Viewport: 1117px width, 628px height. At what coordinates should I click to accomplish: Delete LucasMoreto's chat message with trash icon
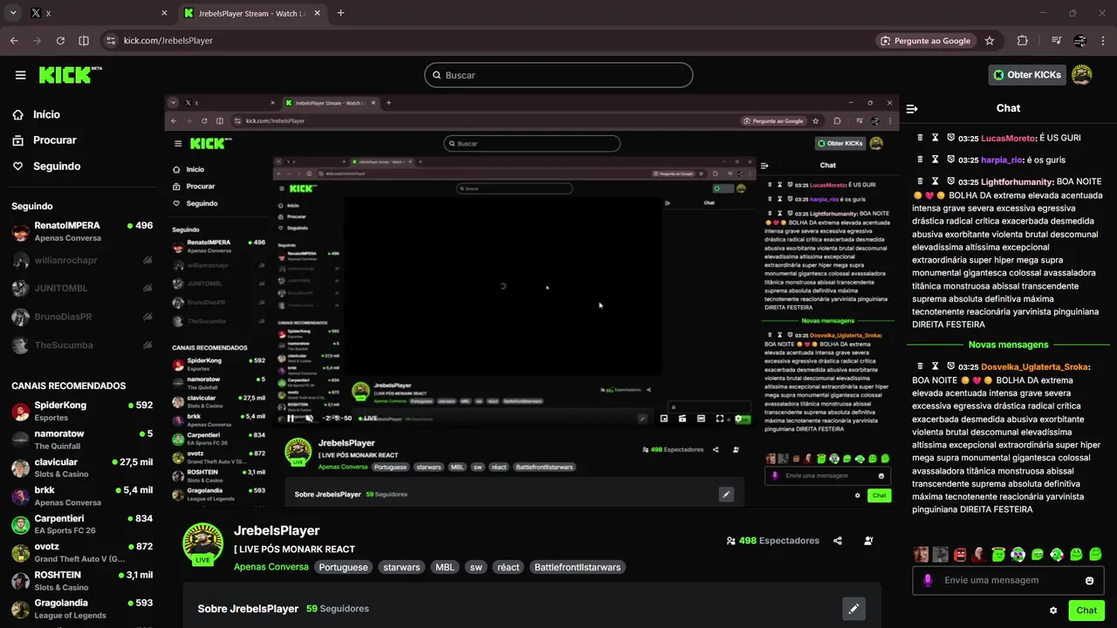point(919,138)
